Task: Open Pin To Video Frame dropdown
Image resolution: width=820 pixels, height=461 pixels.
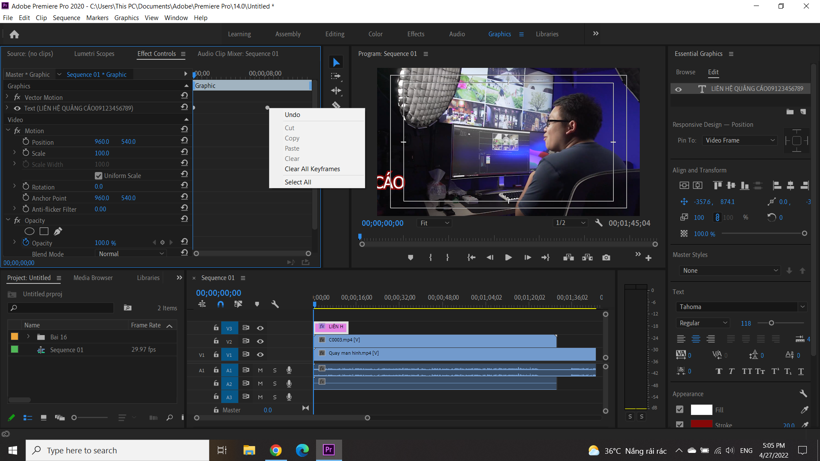Action: 740,140
